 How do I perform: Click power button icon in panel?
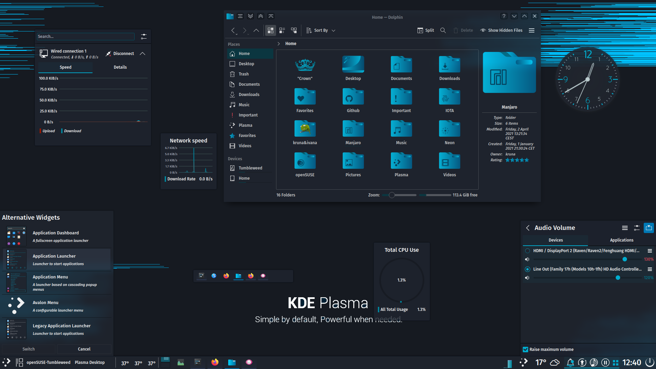click(650, 363)
